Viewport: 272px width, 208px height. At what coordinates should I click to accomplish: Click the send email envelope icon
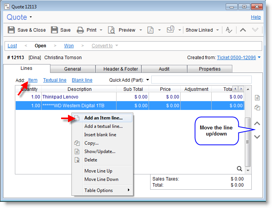170,30
